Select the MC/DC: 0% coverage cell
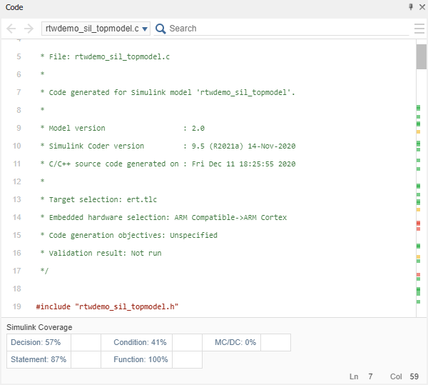This screenshot has width=428, height=385. click(235, 342)
